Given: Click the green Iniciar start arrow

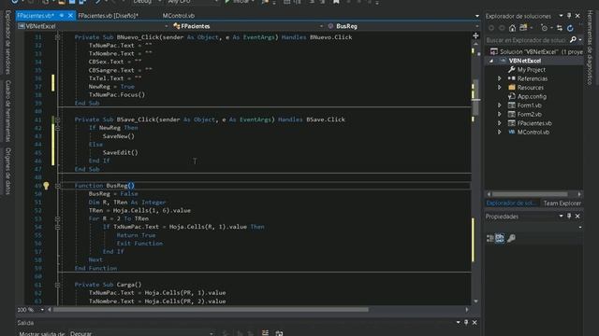Looking at the screenshot, I should point(227,2).
